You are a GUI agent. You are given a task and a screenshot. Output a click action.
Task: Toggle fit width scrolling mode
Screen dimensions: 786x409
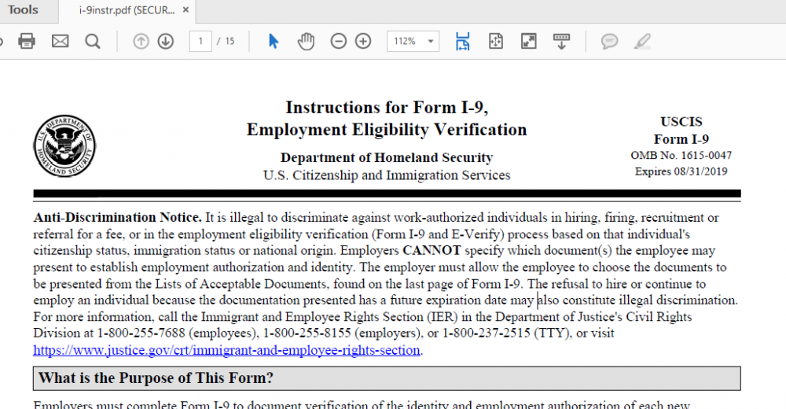tap(463, 41)
